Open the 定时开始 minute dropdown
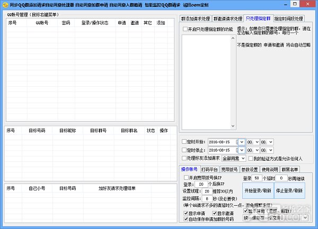Screen dimensions: 318x229 [271, 142]
